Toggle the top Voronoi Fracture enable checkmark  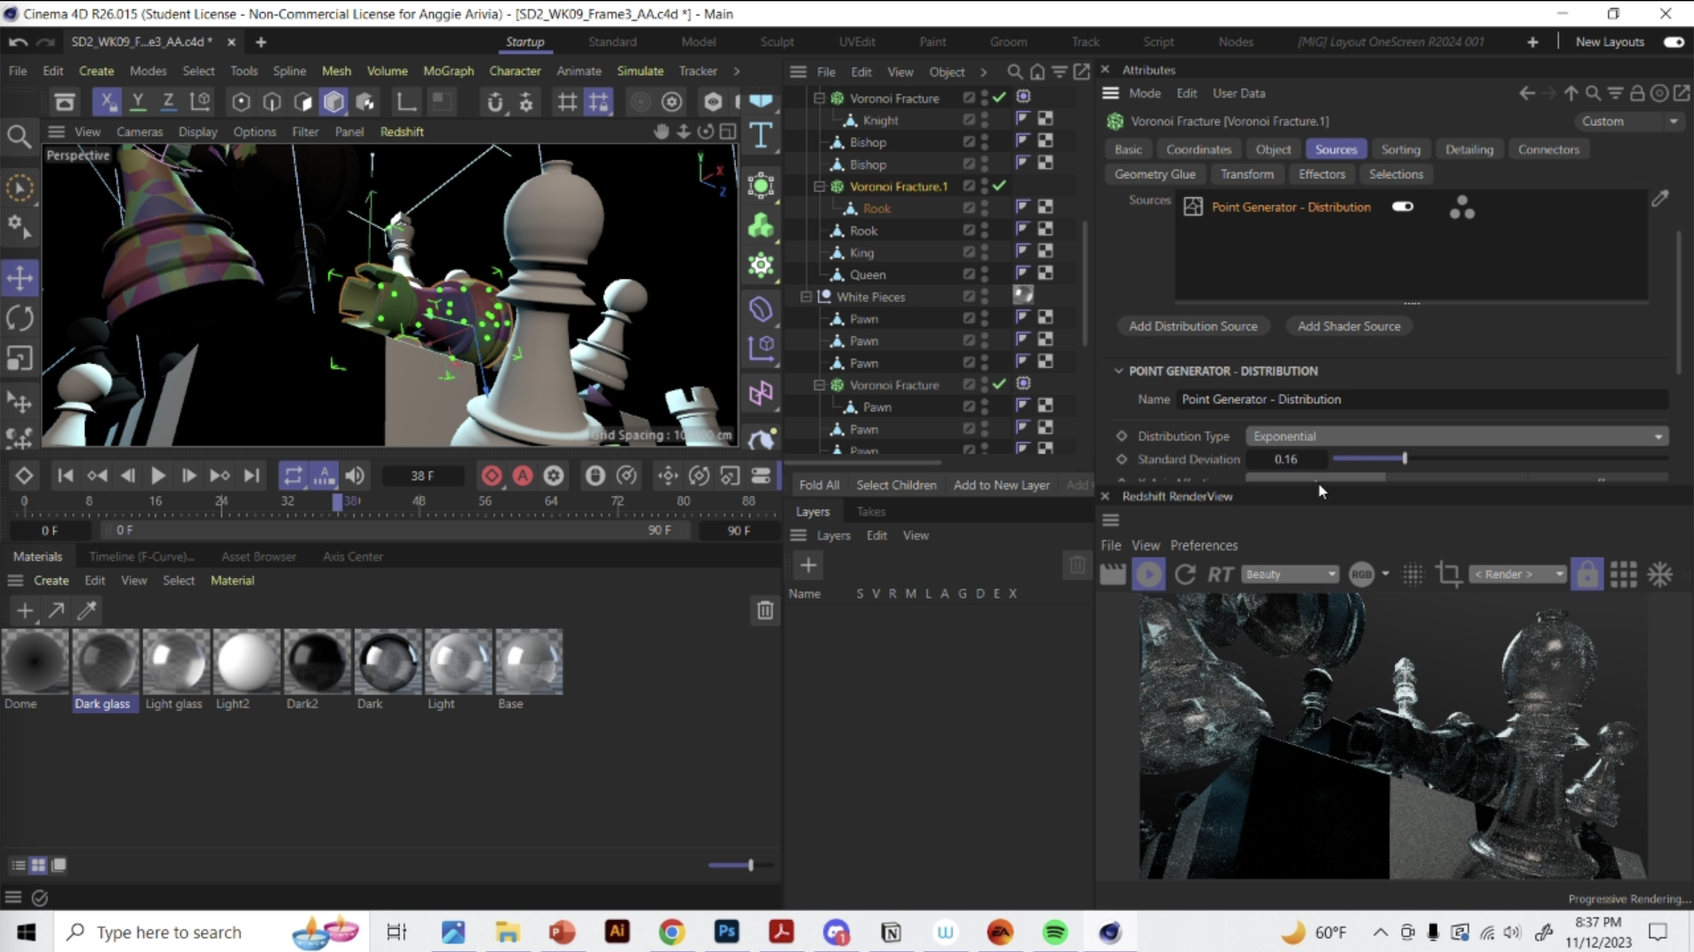(x=999, y=98)
